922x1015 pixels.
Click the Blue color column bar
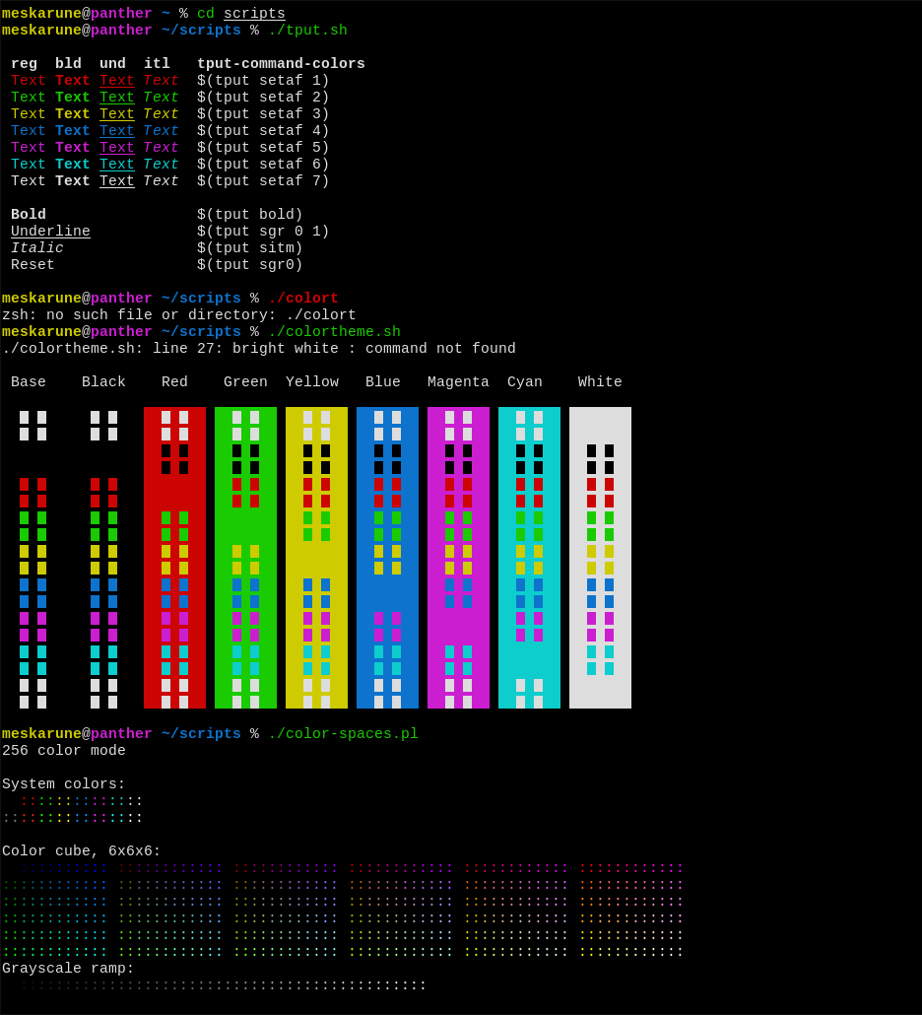(387, 557)
